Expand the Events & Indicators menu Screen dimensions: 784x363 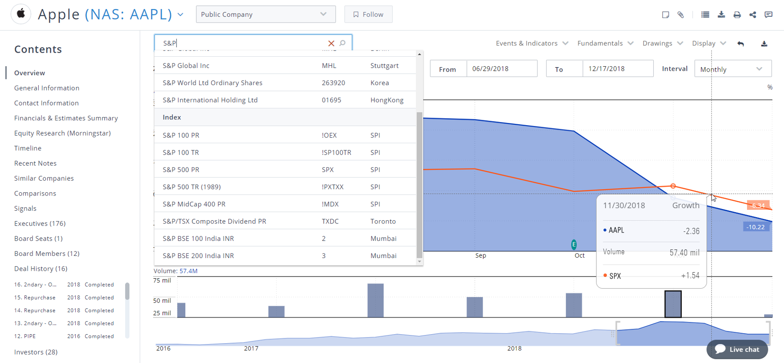pos(532,43)
